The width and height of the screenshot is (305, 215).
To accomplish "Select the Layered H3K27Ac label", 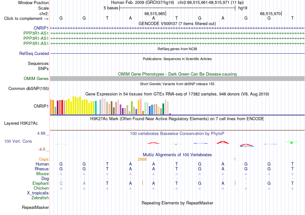I will coord(21,123).
